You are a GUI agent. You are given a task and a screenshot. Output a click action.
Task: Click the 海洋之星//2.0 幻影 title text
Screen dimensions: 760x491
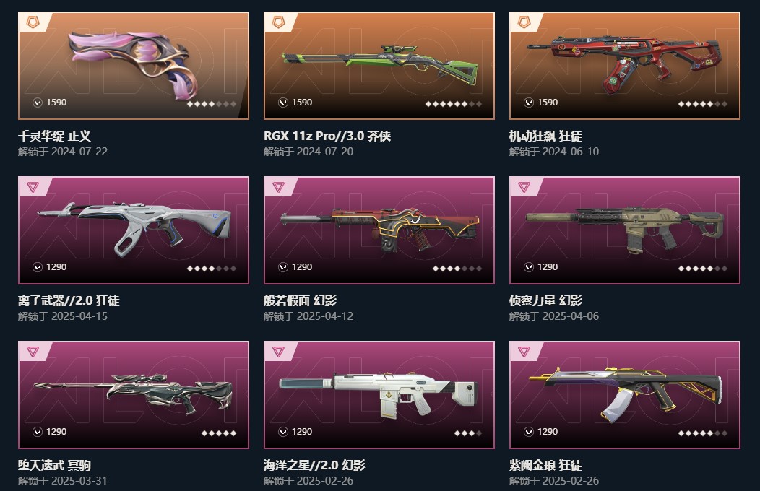314,465
